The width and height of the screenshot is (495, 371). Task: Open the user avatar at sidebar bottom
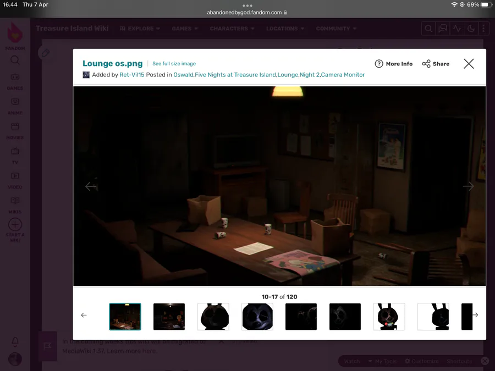pyautogui.click(x=15, y=359)
